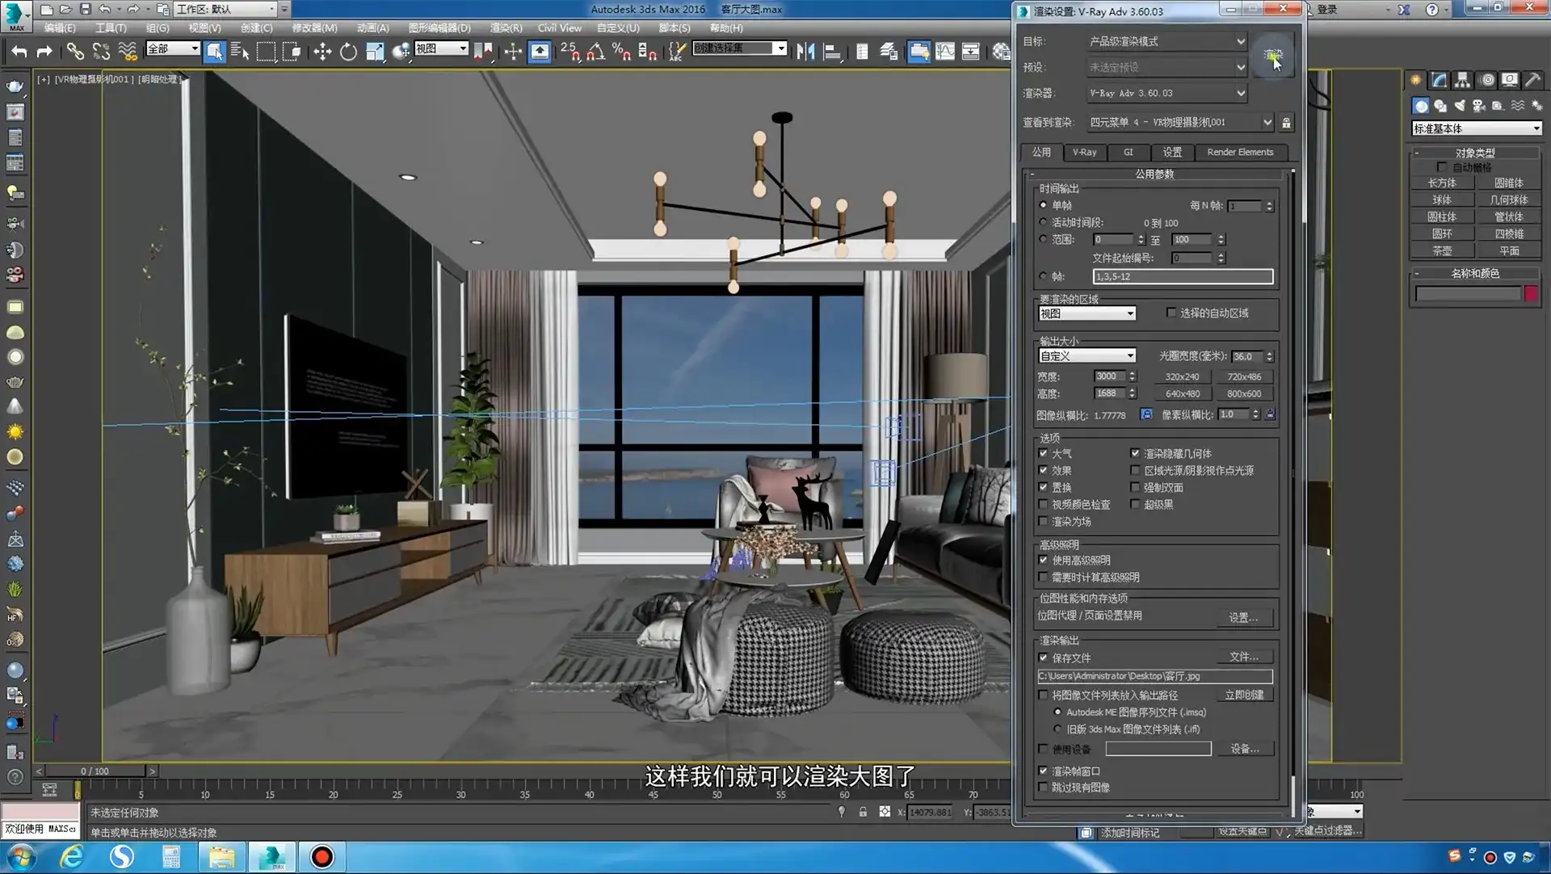The width and height of the screenshot is (1551, 874).
Task: Click the 720x486 output size button
Action: 1245,376
